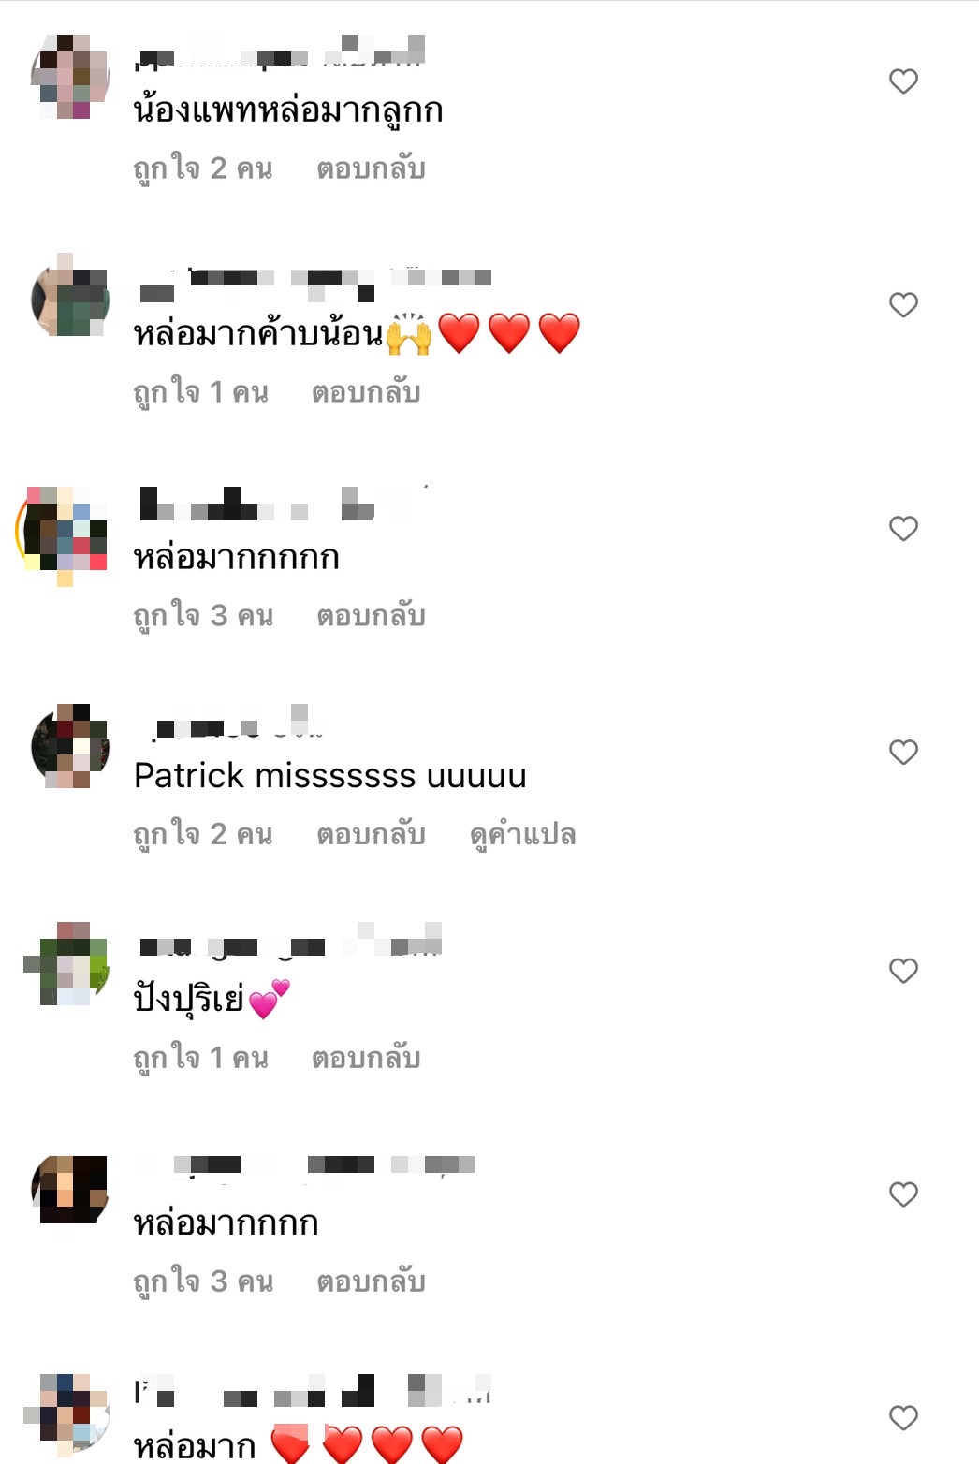Reply to the "หล่อมากกกก" comment
Viewport: 979px width, 1464px height.
[371, 1282]
